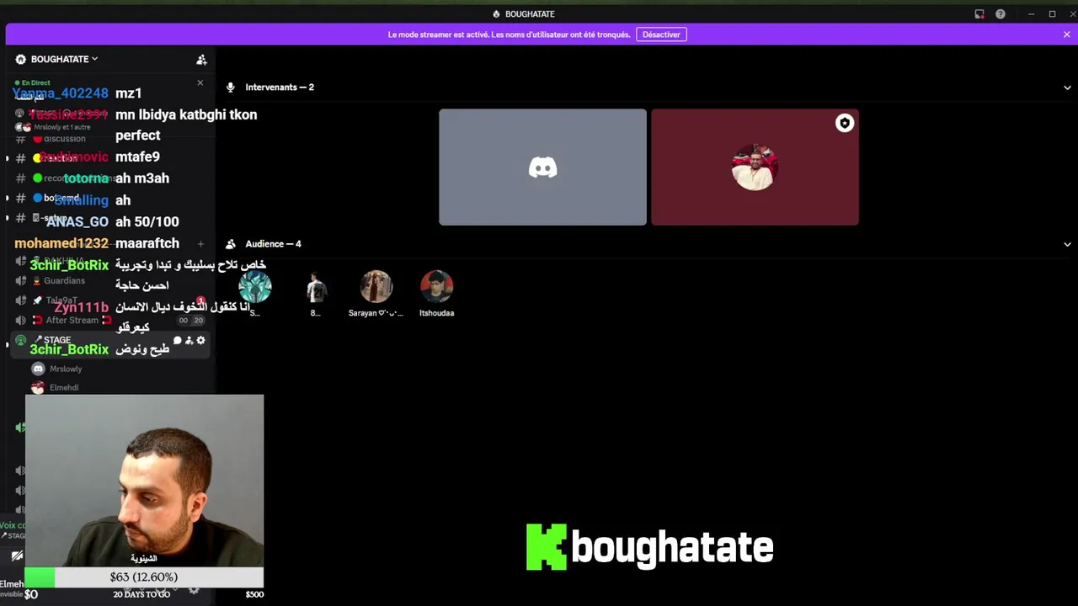Screen dimensions: 1078x606
Task: Click the BOUGHATATE title bar label
Action: pos(524,14)
